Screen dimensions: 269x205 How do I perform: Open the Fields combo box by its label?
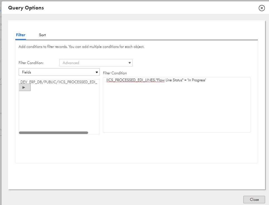pos(26,72)
